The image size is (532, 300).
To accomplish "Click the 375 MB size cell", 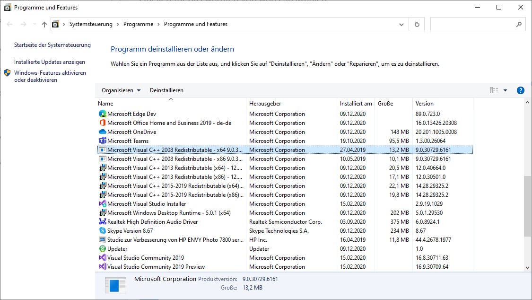I will click(399, 221).
